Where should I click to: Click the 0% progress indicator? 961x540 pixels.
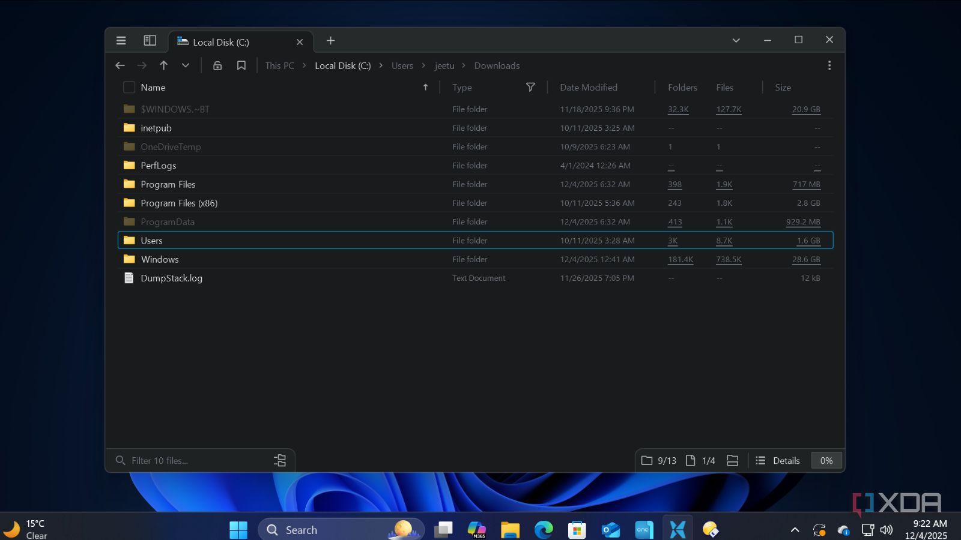(826, 461)
